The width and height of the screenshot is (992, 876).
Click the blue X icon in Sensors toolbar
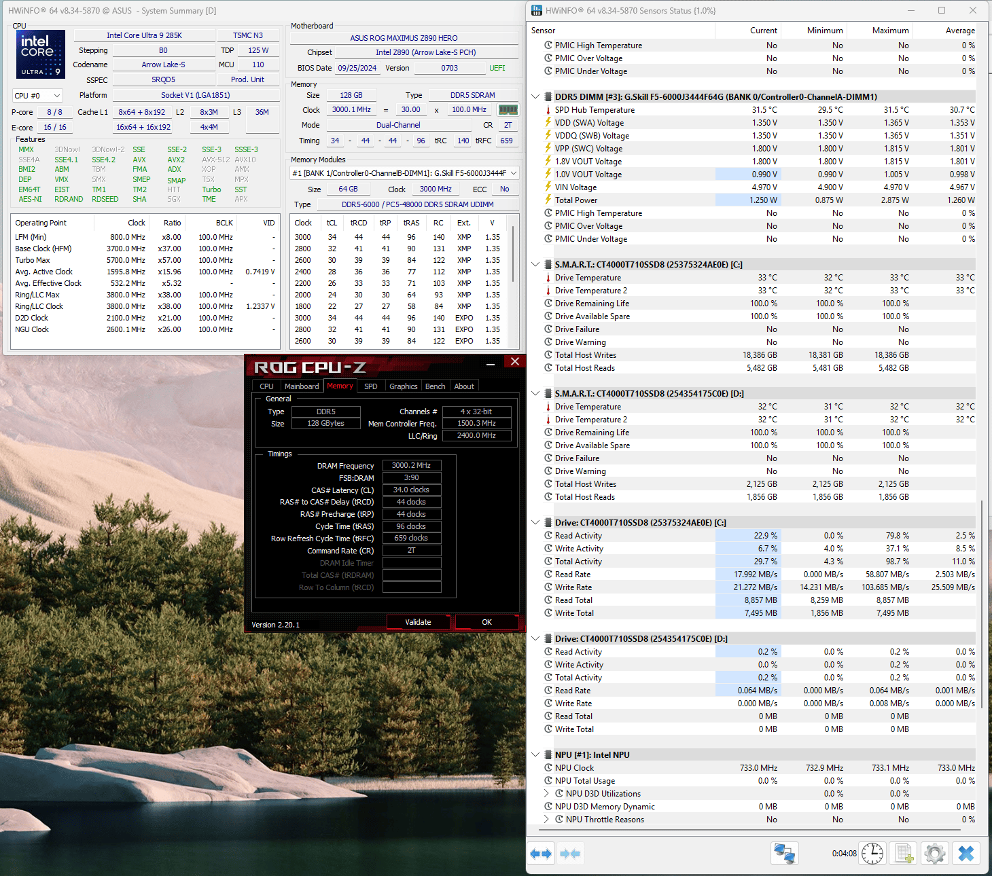point(966,854)
